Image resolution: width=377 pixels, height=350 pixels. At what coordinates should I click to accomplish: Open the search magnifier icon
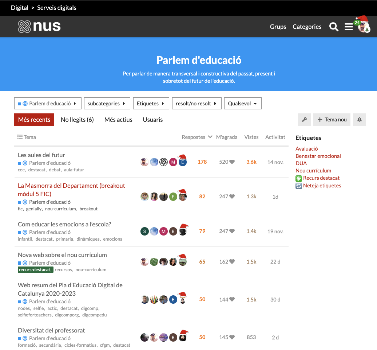(334, 27)
